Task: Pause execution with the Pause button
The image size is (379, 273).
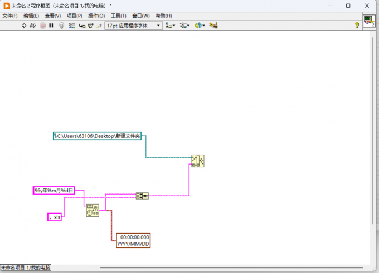Action: click(x=51, y=26)
